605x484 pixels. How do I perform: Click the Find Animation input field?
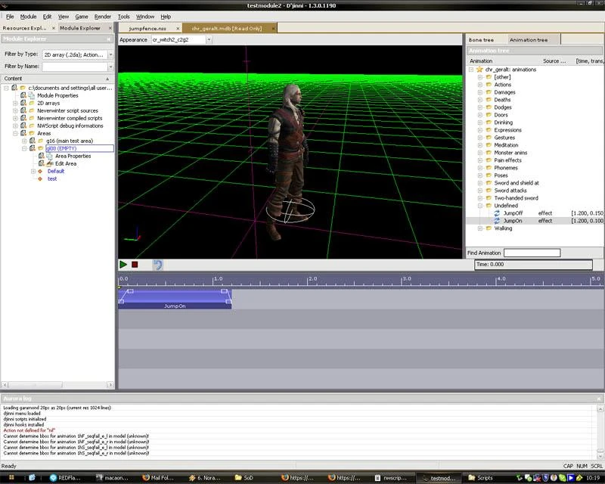(532, 253)
